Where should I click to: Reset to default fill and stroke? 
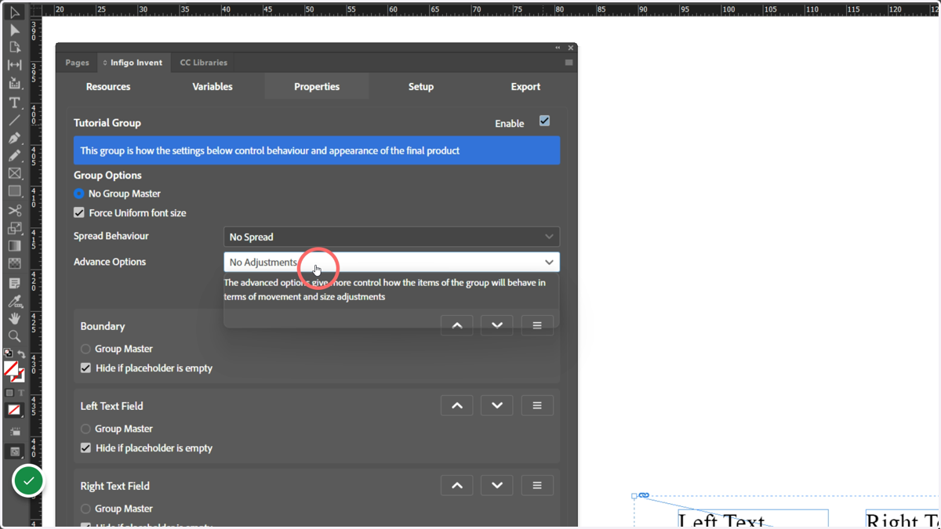tap(8, 353)
